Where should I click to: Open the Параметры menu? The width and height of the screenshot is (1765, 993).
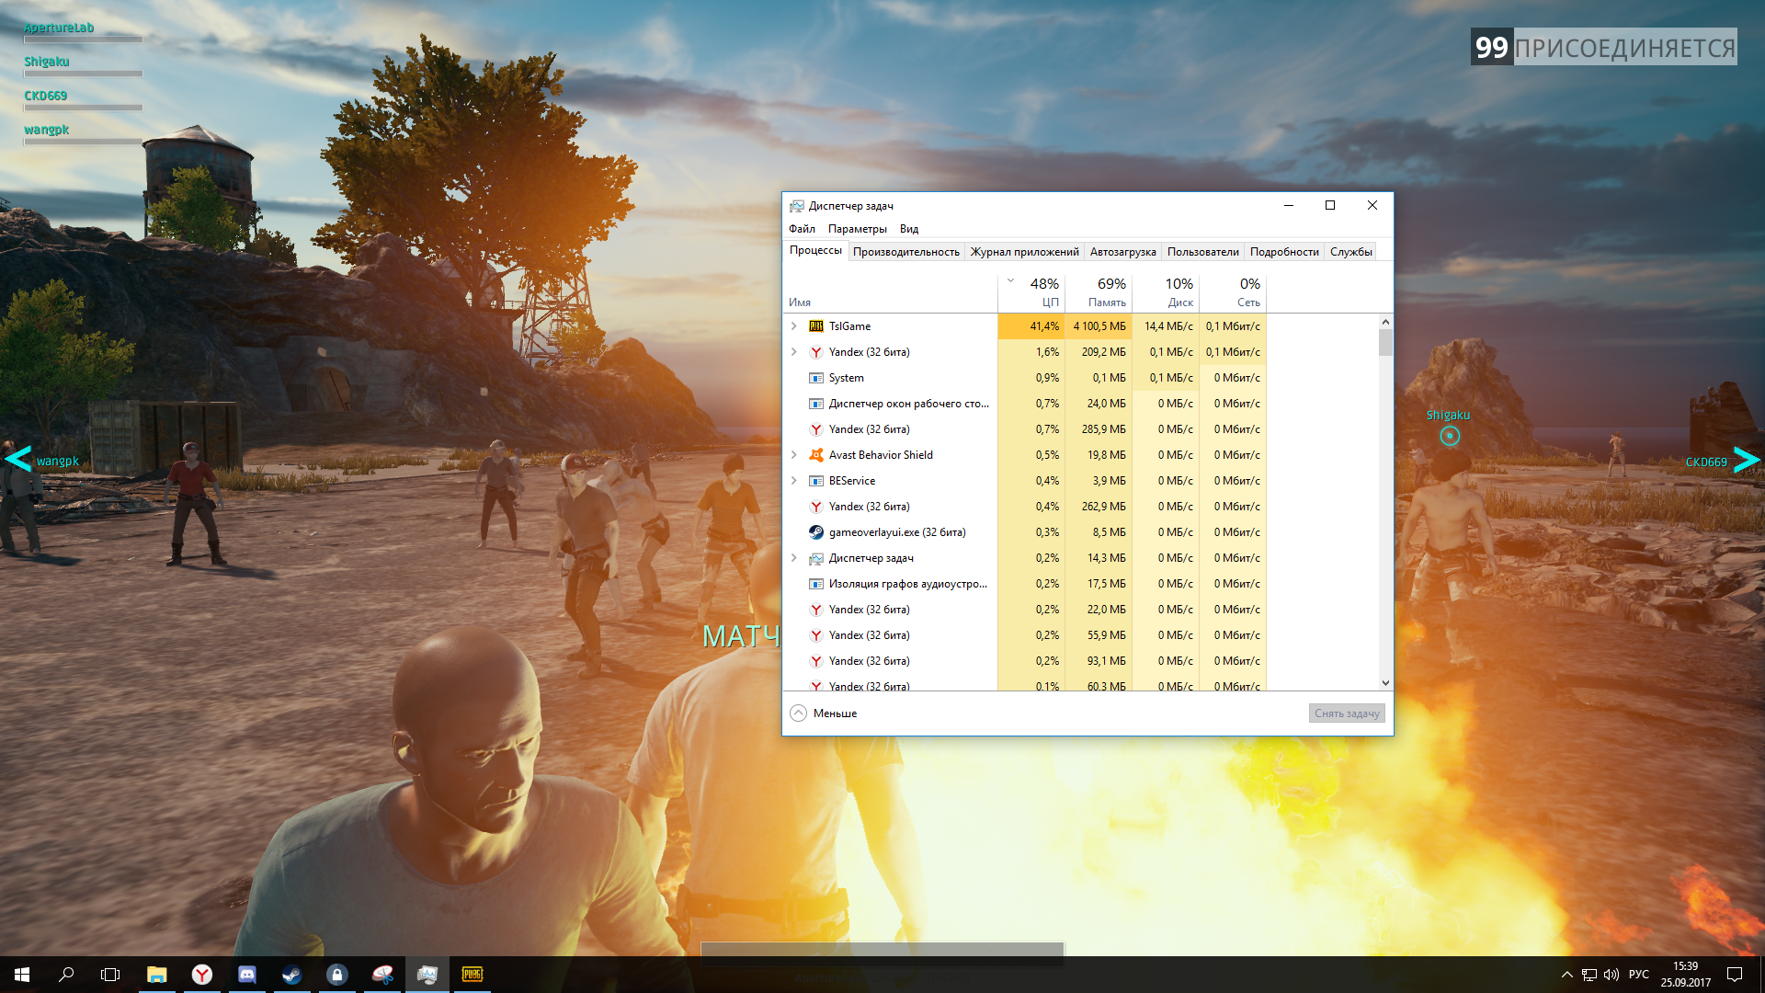coord(858,229)
